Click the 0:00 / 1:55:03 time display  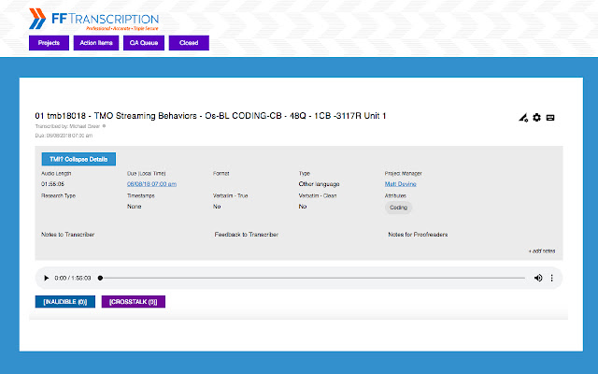[73, 279]
